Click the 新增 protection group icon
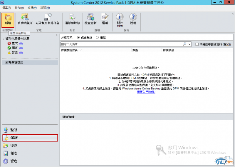The width and height of the screenshot is (235, 167). tap(8, 20)
